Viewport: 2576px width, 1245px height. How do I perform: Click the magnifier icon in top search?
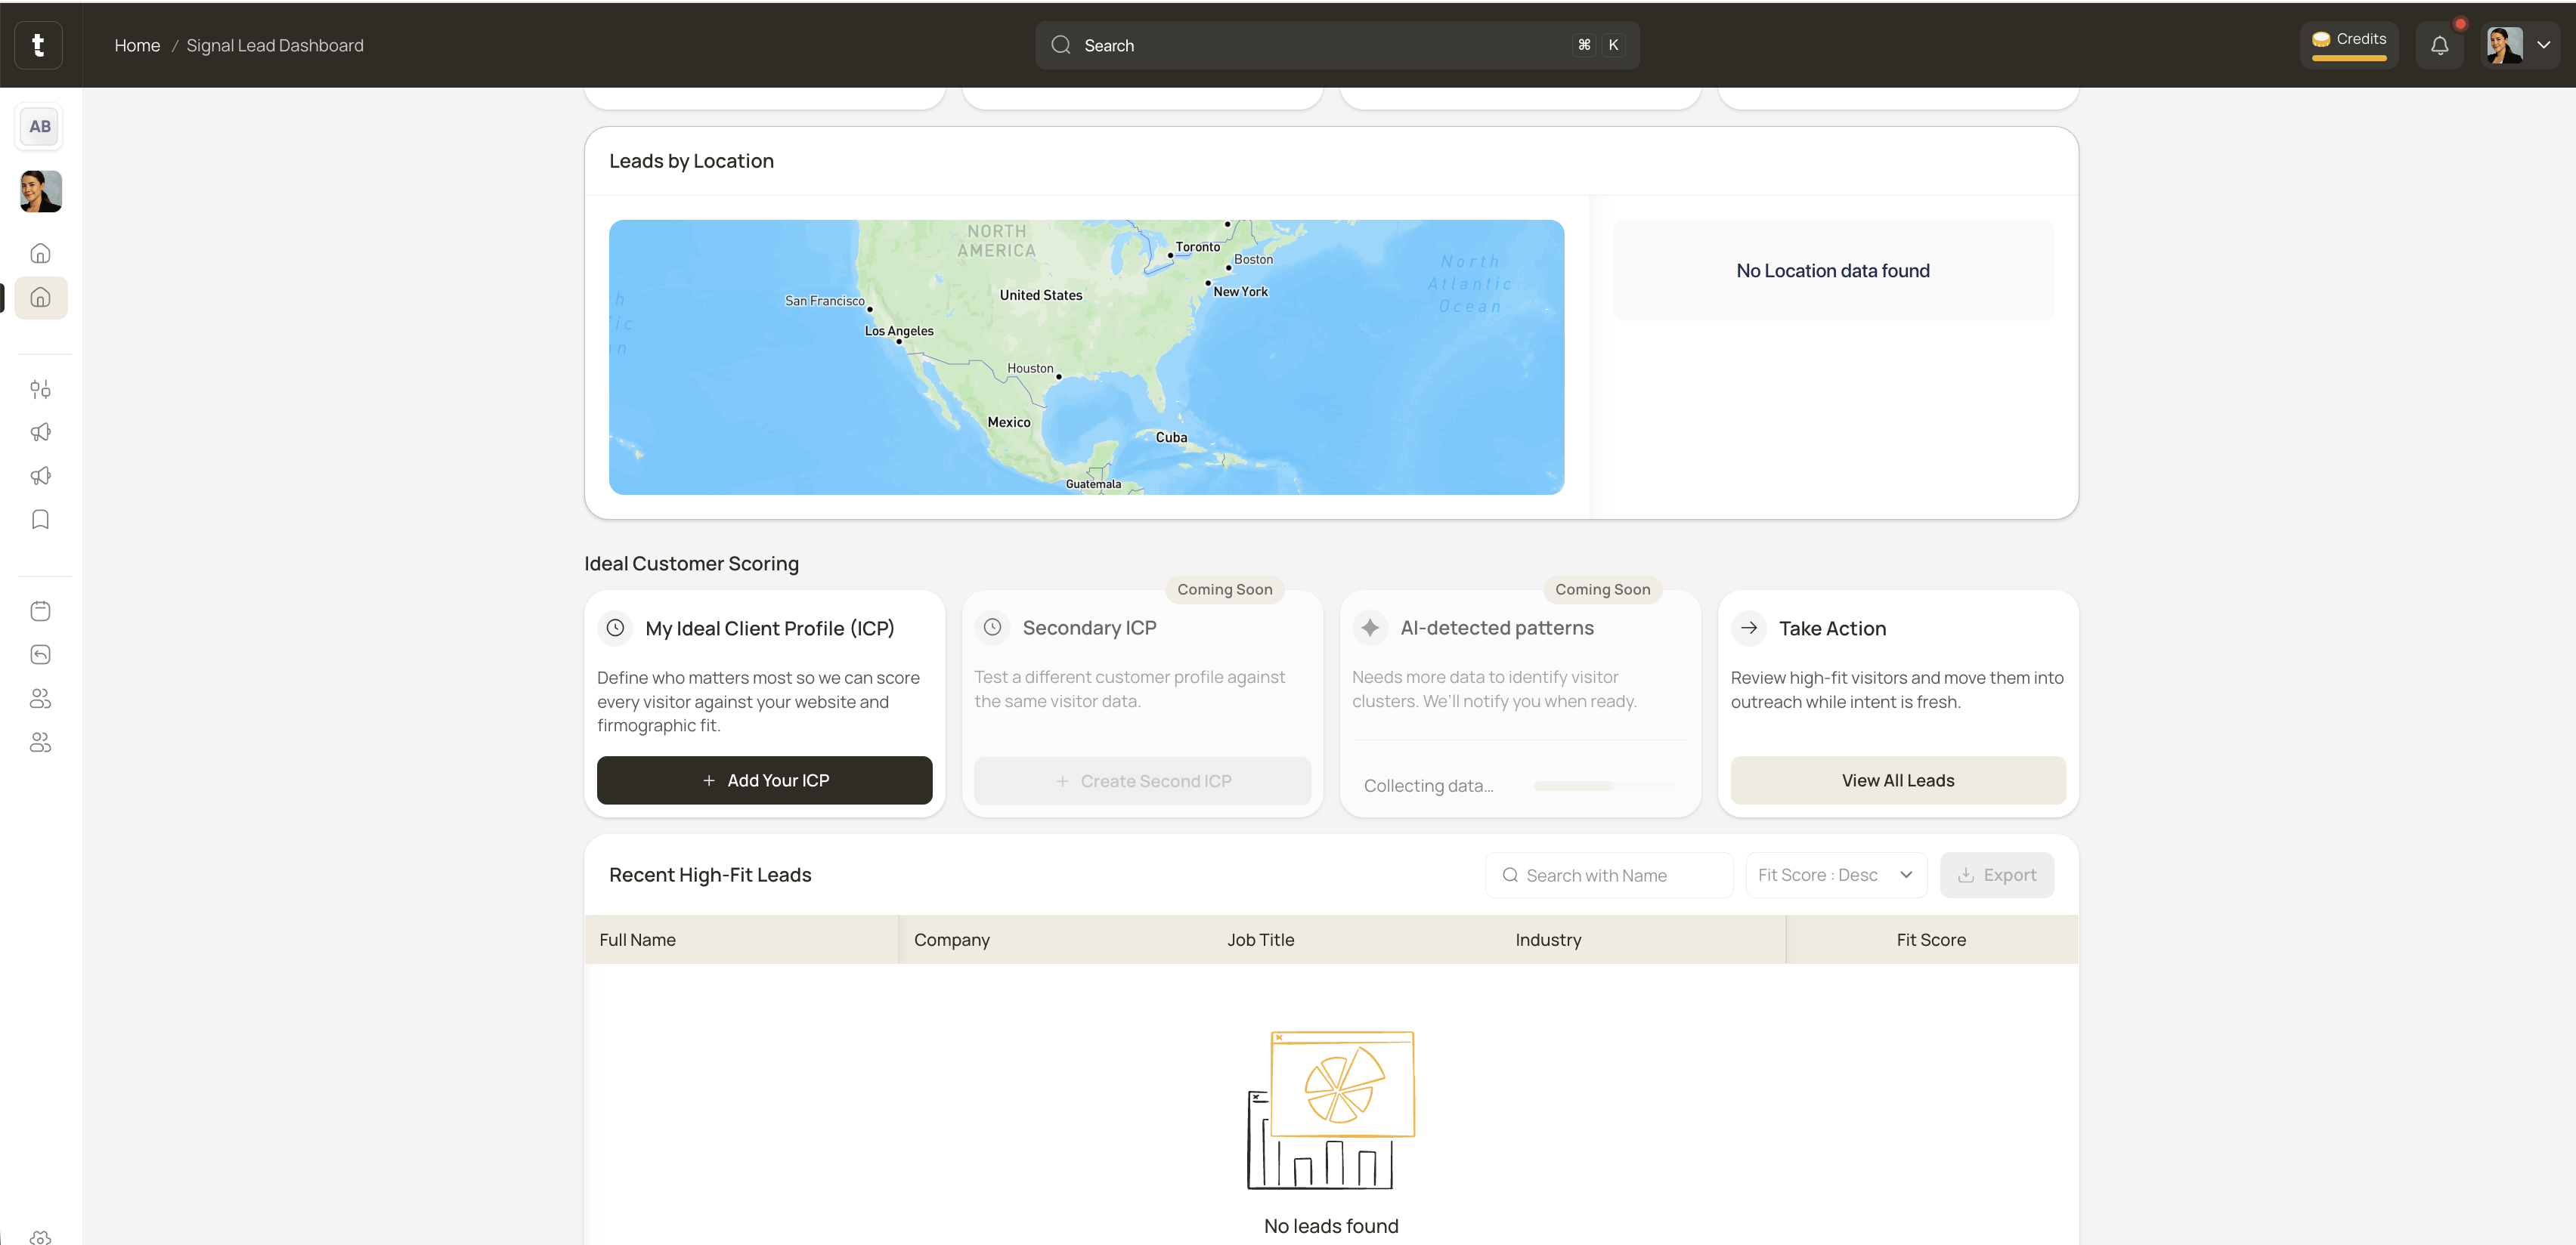tap(1061, 45)
